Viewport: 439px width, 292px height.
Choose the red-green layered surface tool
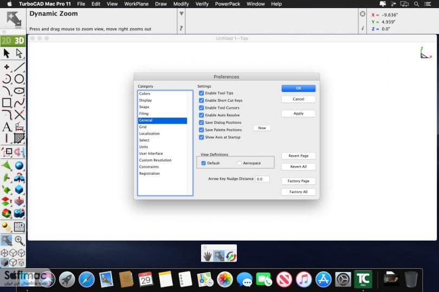click(7, 201)
